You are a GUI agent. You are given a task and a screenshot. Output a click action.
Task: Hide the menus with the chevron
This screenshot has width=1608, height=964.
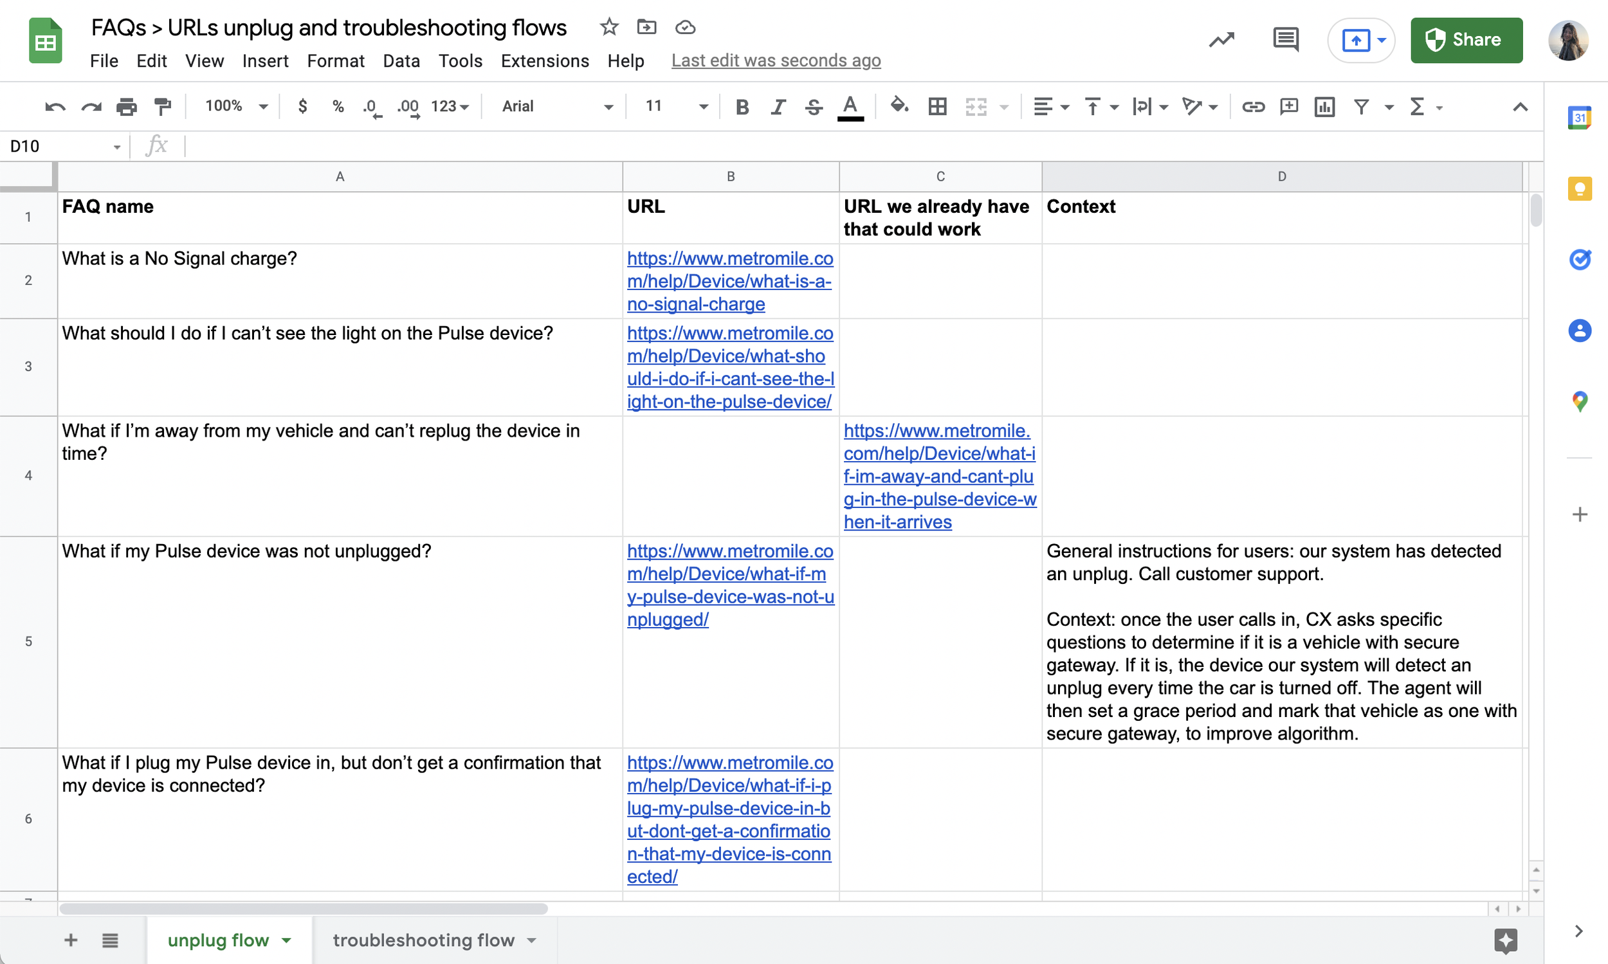pyautogui.click(x=1521, y=107)
